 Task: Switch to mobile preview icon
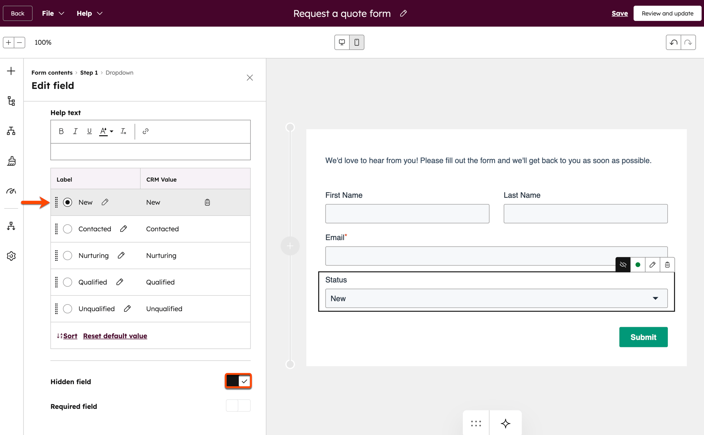pyautogui.click(x=357, y=42)
